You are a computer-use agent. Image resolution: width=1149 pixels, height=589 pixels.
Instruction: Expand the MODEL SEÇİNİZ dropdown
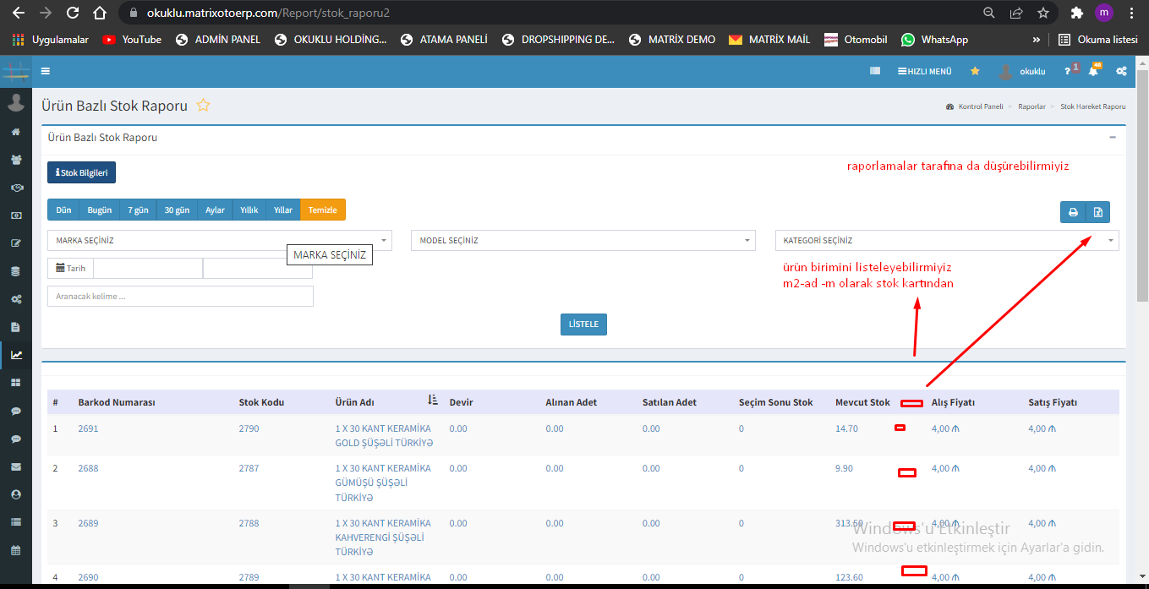(583, 241)
